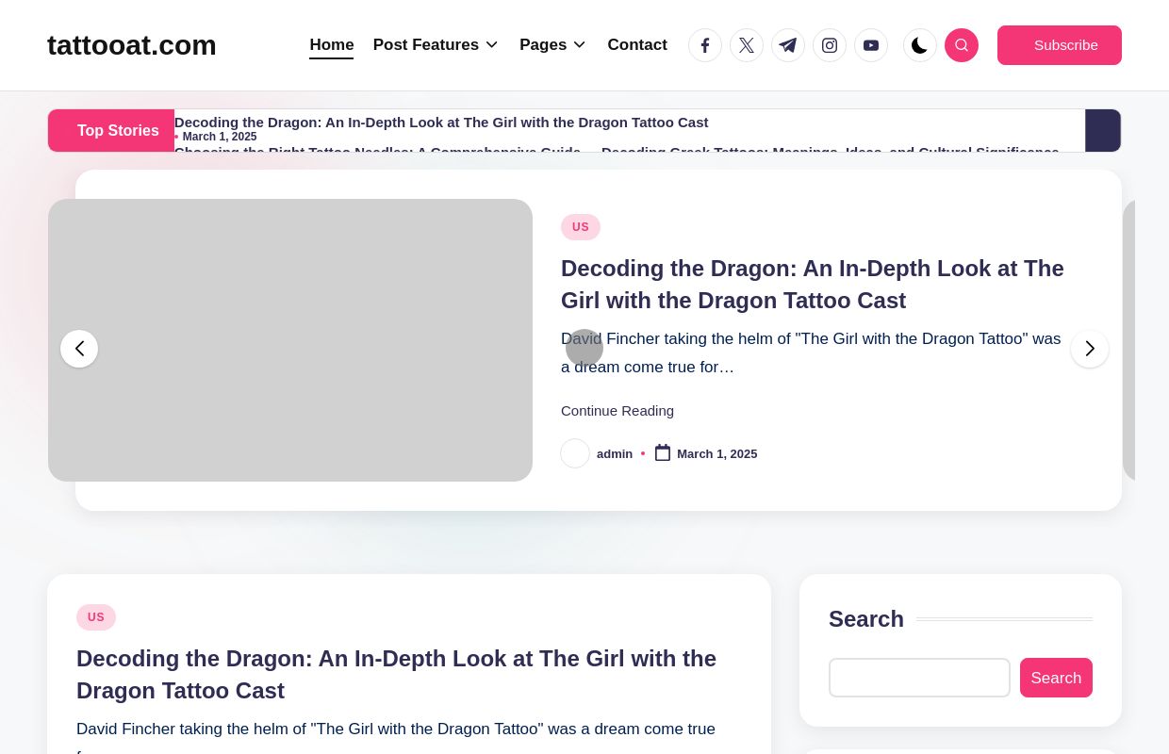Expand the Post Features dropdown menu

click(436, 45)
